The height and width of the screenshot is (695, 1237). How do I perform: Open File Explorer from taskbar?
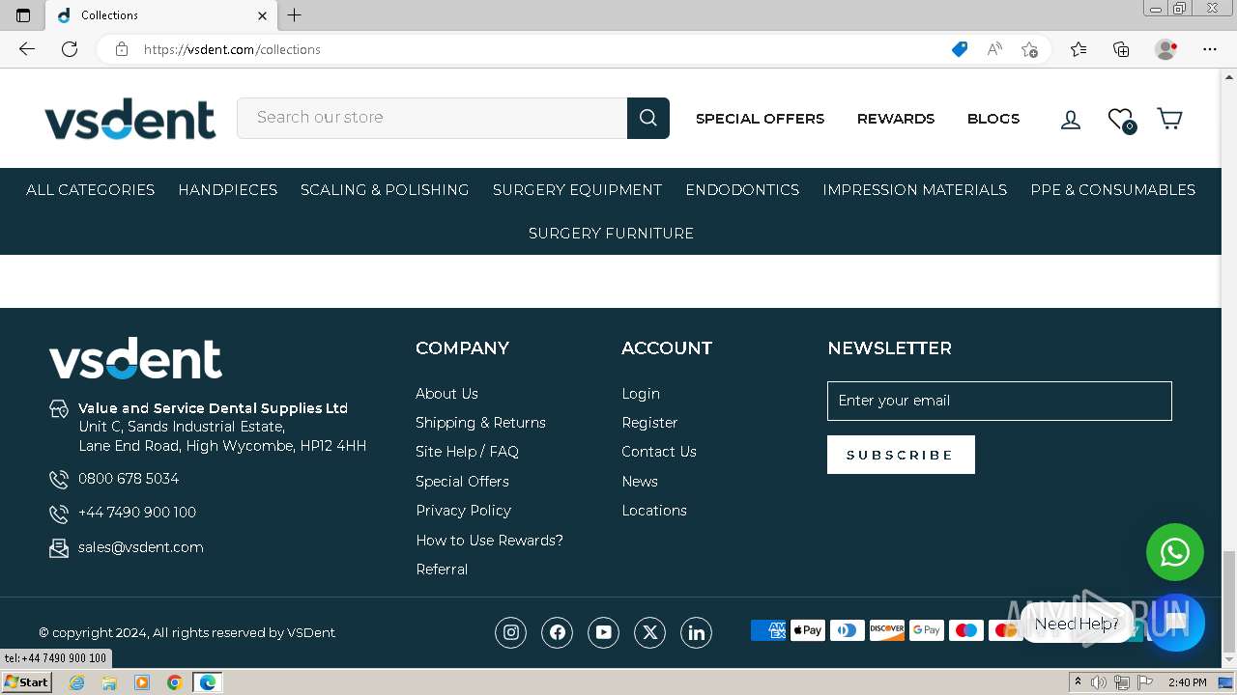coord(109,682)
